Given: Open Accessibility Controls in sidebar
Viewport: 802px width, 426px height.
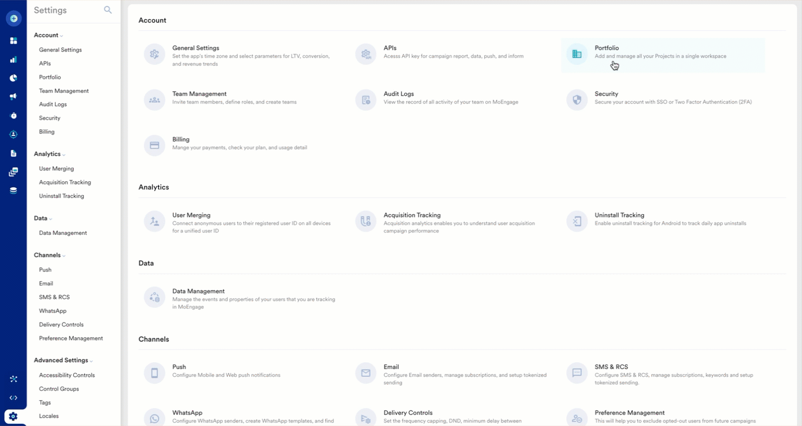Looking at the screenshot, I should tap(67, 375).
